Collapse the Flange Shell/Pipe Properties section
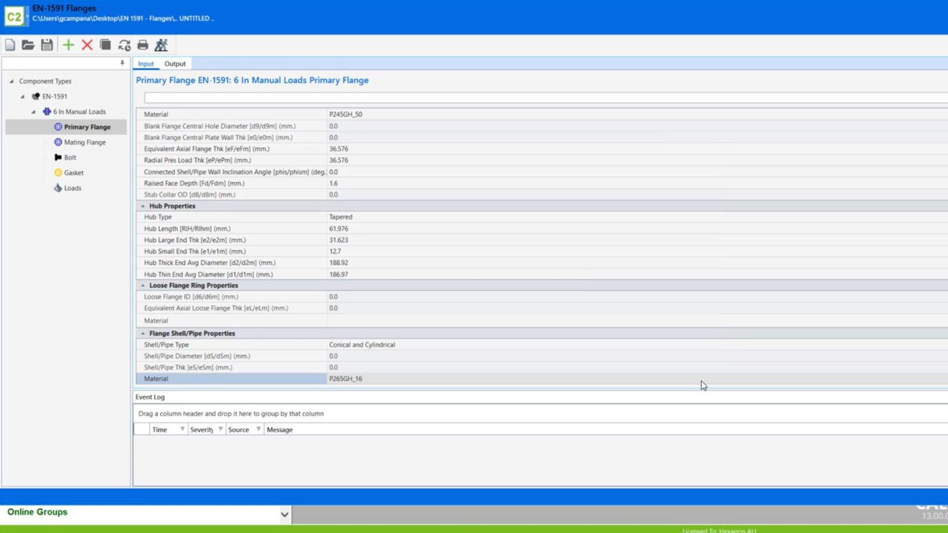948x533 pixels. tap(142, 333)
